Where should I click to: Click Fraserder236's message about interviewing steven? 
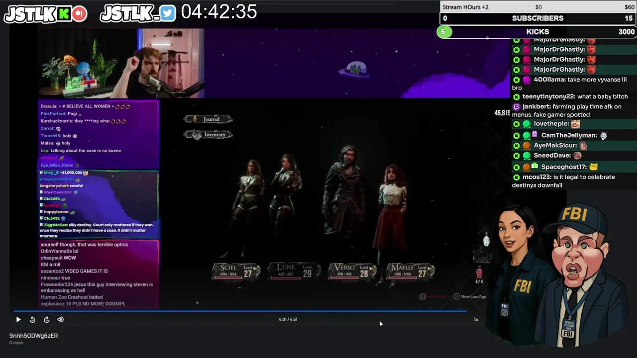pos(97,287)
